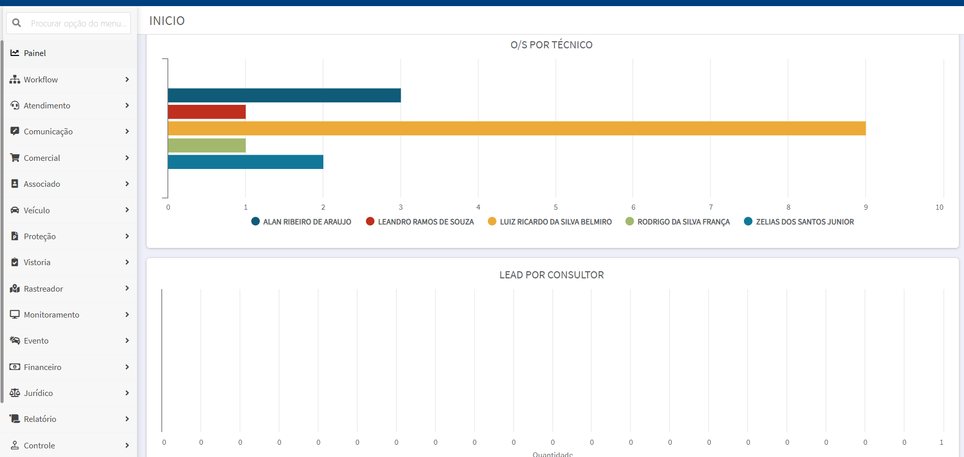Image resolution: width=964 pixels, height=457 pixels.
Task: Expand the Financeiro submenu chevron
Action: (127, 367)
